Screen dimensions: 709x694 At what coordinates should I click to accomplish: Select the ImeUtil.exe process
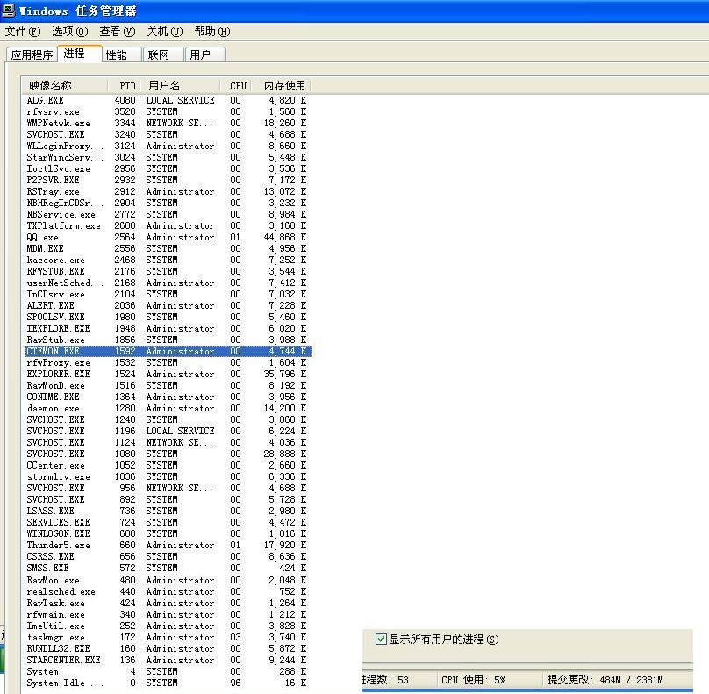[x=168, y=626]
